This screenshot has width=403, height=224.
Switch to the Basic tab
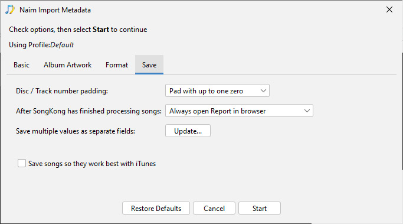(22, 65)
